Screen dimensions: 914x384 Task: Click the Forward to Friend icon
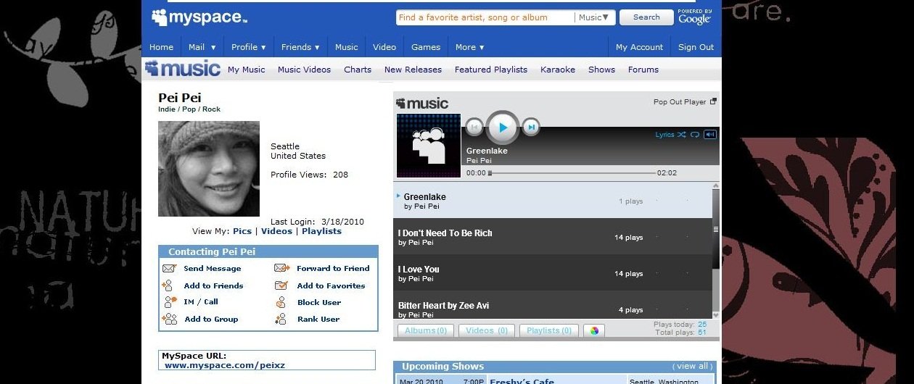(x=282, y=268)
